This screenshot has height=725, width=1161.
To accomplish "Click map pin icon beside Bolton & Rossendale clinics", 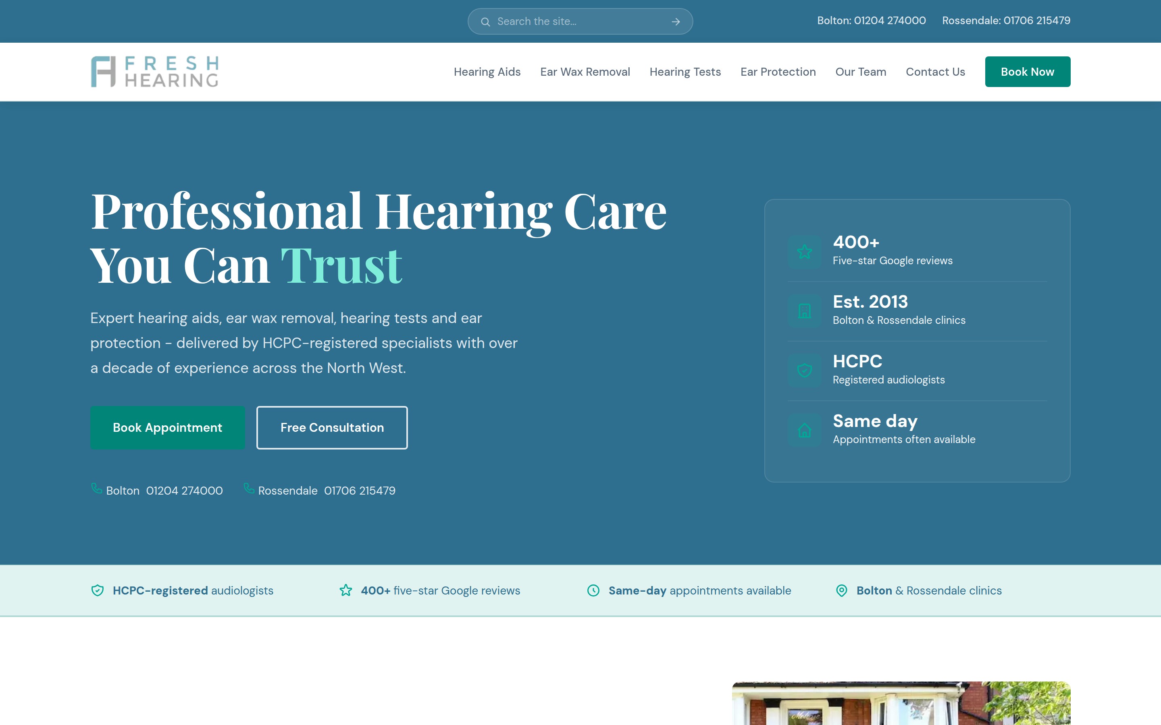I will tap(841, 590).
